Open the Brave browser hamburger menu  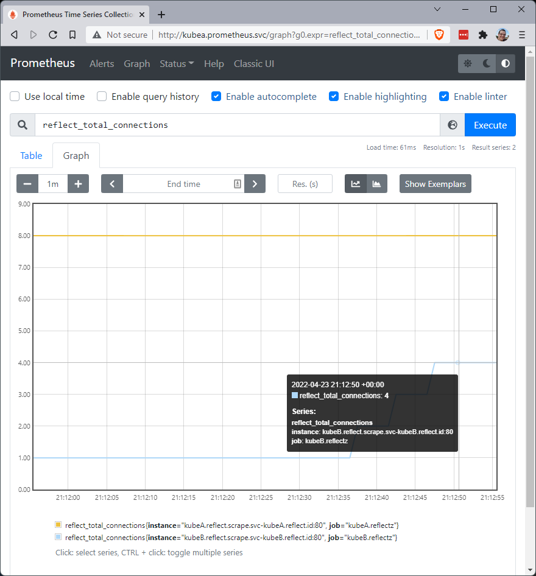click(x=521, y=35)
